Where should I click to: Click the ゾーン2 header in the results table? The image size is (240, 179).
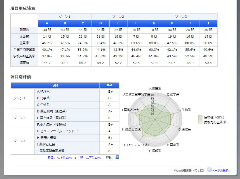(118, 17)
